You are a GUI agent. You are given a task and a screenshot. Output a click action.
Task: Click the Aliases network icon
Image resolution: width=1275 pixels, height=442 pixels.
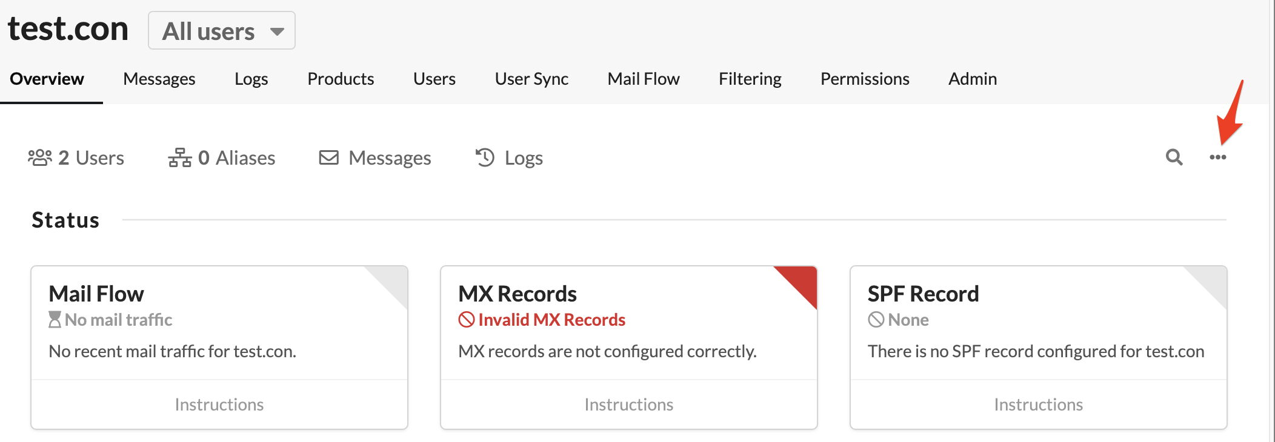(x=180, y=157)
